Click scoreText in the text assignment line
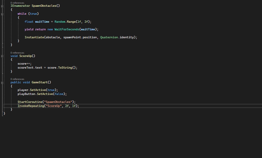The width and height of the screenshot is (262, 158). pos(26,68)
